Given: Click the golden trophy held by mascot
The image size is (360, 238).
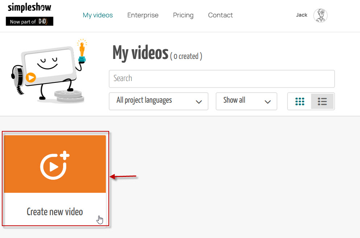Looking at the screenshot, I should [x=82, y=50].
